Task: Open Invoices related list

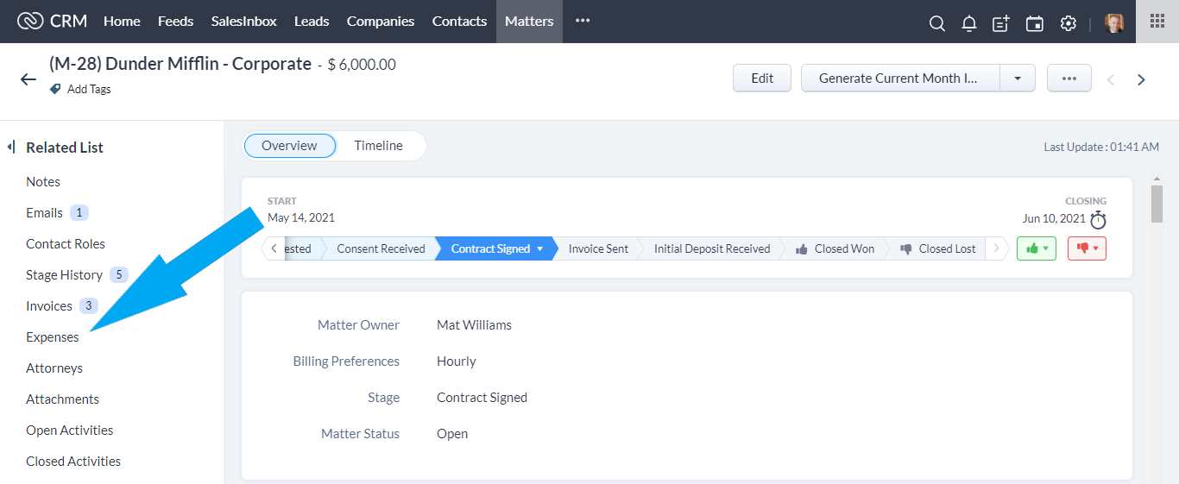Action: [x=49, y=306]
